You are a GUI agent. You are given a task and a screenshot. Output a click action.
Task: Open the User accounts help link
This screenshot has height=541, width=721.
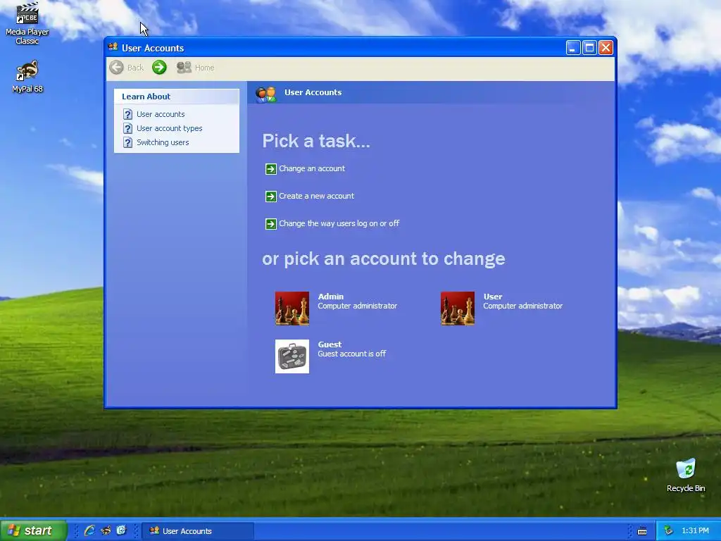click(x=161, y=114)
